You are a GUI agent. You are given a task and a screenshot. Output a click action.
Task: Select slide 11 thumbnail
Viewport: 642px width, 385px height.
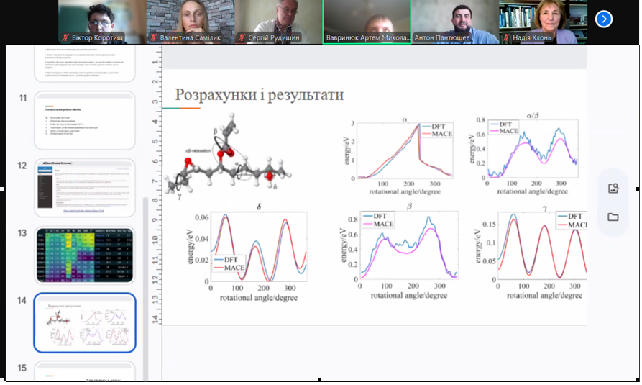click(x=84, y=121)
